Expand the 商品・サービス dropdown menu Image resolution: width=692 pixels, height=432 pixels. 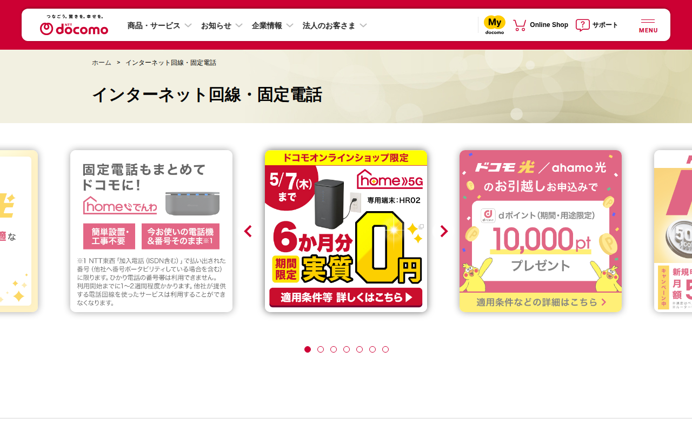point(159,25)
